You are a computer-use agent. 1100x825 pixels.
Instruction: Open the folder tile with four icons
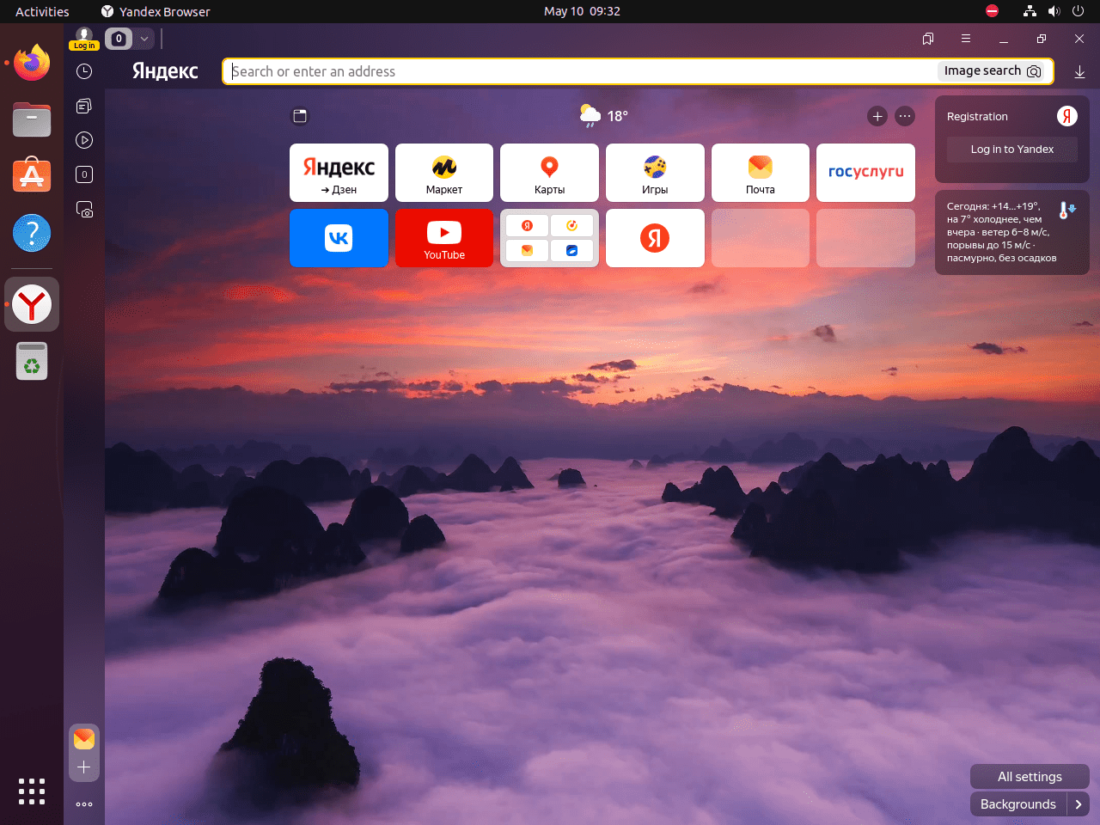[549, 238]
